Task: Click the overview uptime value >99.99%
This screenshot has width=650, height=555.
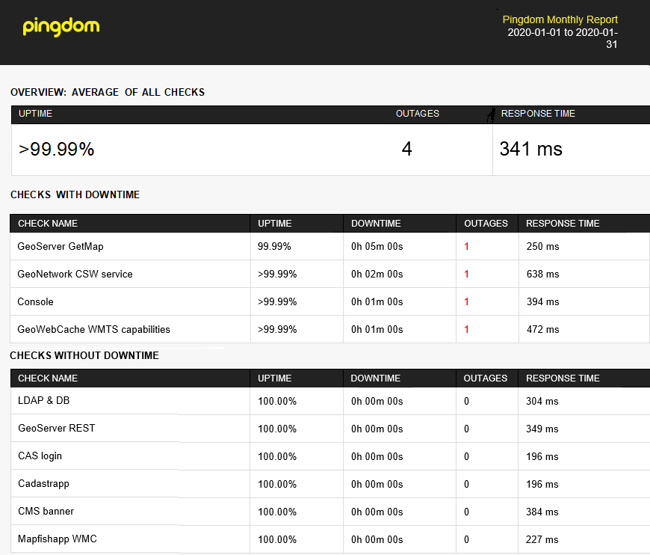Action: (56, 149)
